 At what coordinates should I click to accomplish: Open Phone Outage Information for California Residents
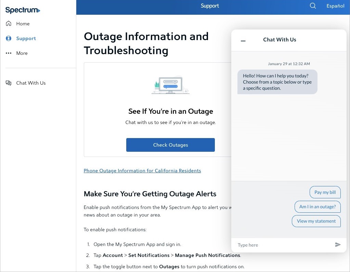[x=142, y=171]
